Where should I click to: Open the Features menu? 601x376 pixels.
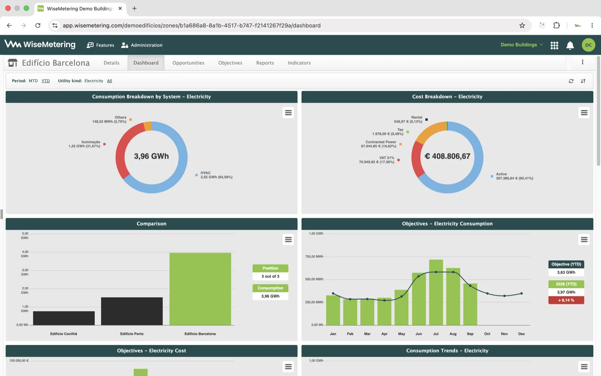100,45
